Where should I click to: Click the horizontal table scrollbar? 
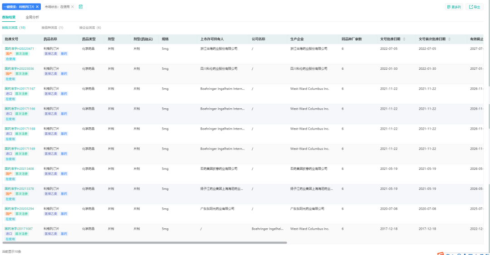tap(144, 242)
